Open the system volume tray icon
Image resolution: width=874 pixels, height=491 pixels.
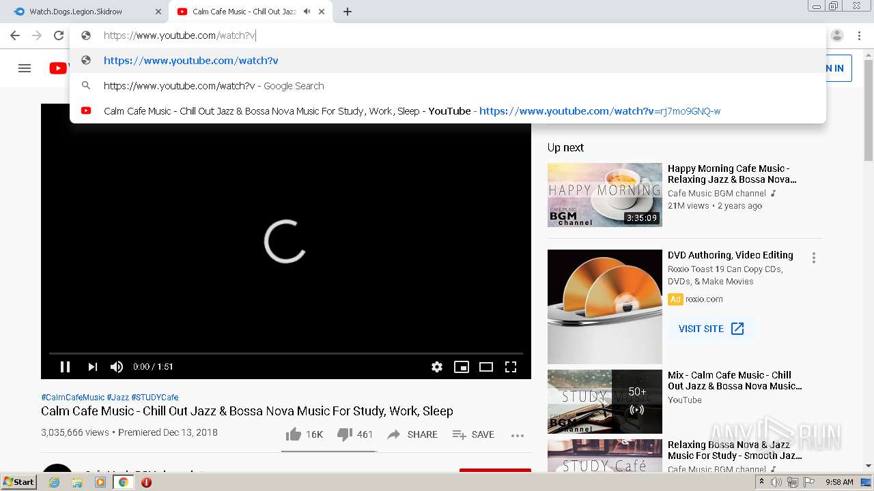click(776, 482)
